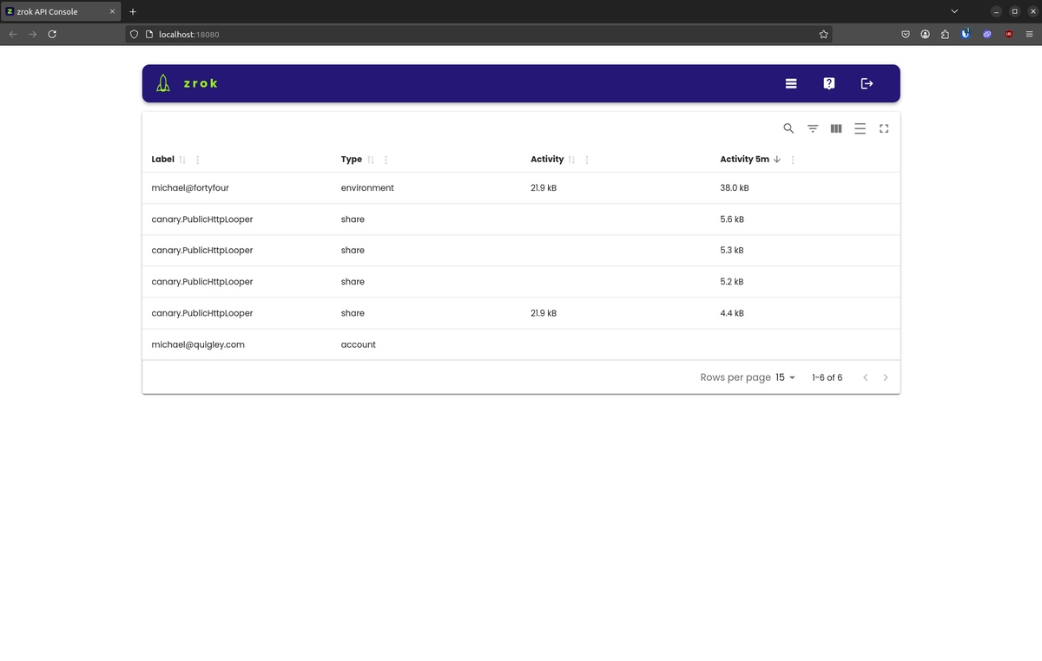Sort by the Activity column sort arrows

coord(571,160)
